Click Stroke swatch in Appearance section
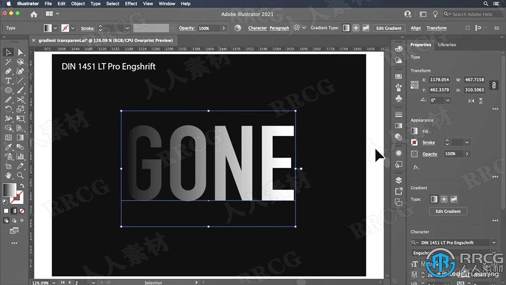The width and height of the screenshot is (506, 285). pyautogui.click(x=414, y=142)
